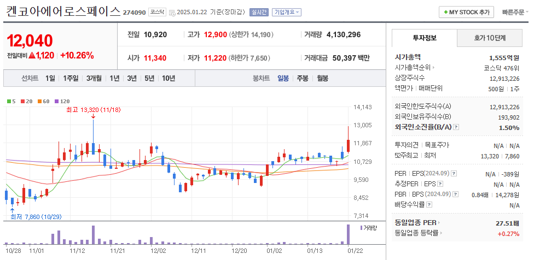This screenshot has width=534, height=260.
Task: Select the 1년 line chart period
Action: (114, 79)
